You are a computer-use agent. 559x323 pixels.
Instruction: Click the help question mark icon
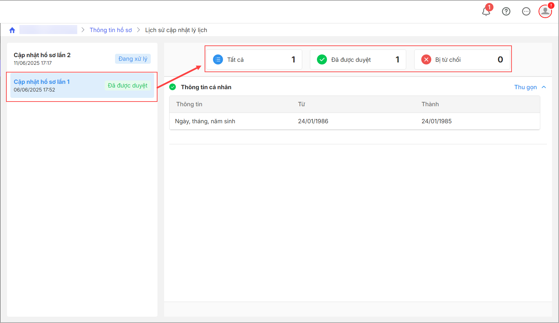(506, 11)
